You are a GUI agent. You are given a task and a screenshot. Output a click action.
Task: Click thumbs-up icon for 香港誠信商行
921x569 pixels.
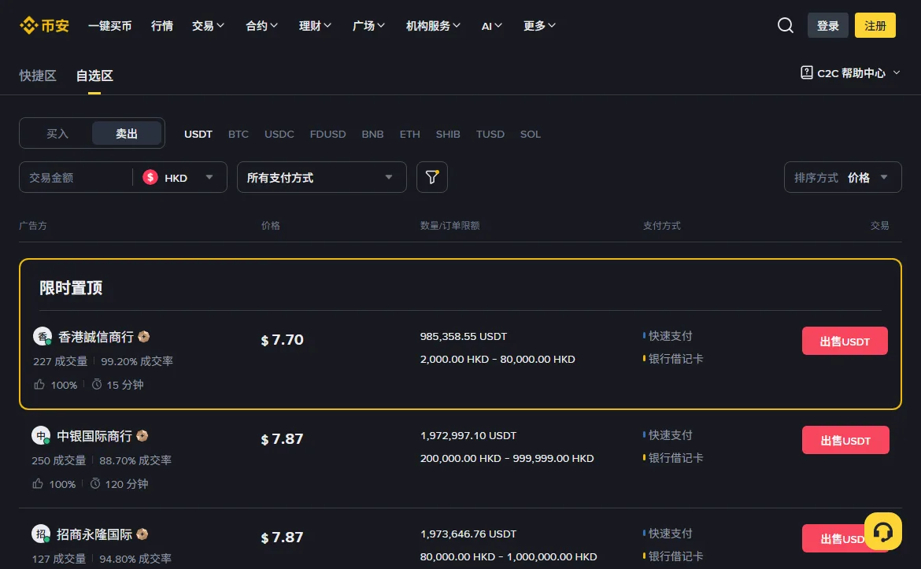pyautogui.click(x=39, y=384)
